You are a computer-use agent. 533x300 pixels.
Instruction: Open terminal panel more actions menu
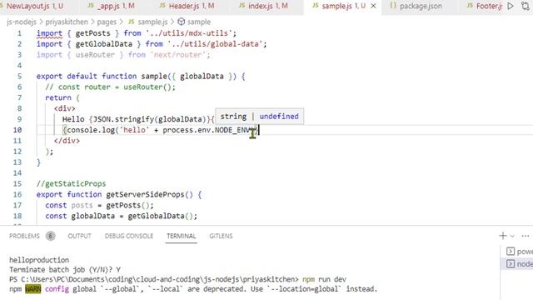[526, 236]
